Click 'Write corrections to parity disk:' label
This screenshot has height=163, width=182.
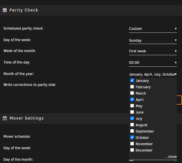click(30, 85)
